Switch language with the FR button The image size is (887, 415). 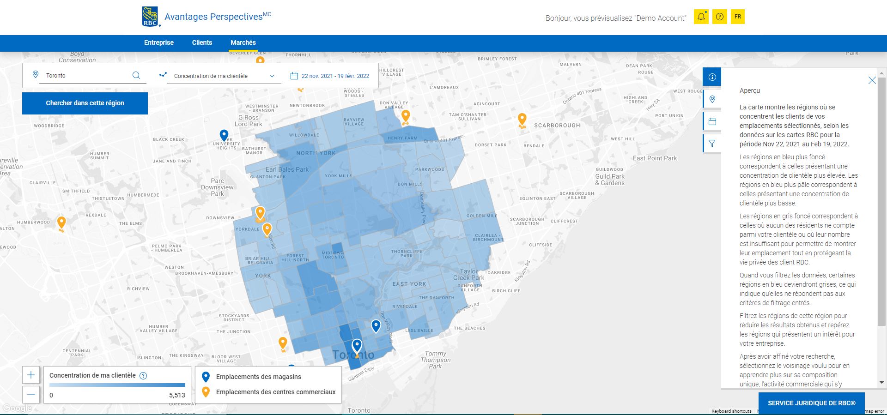click(738, 17)
